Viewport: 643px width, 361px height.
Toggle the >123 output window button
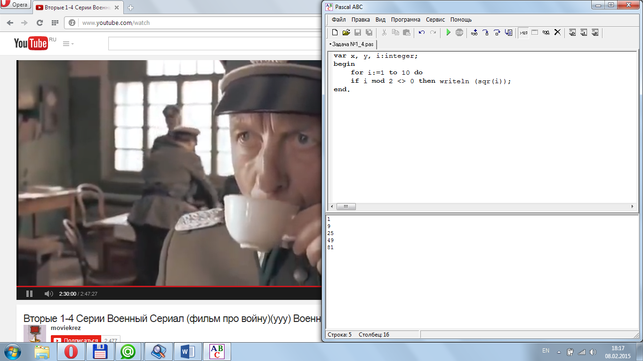[x=523, y=32]
